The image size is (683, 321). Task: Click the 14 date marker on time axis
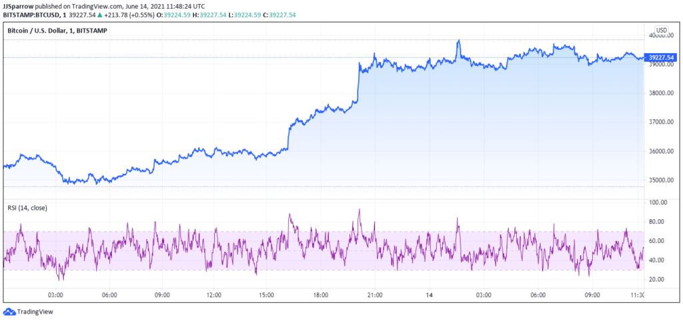(430, 294)
